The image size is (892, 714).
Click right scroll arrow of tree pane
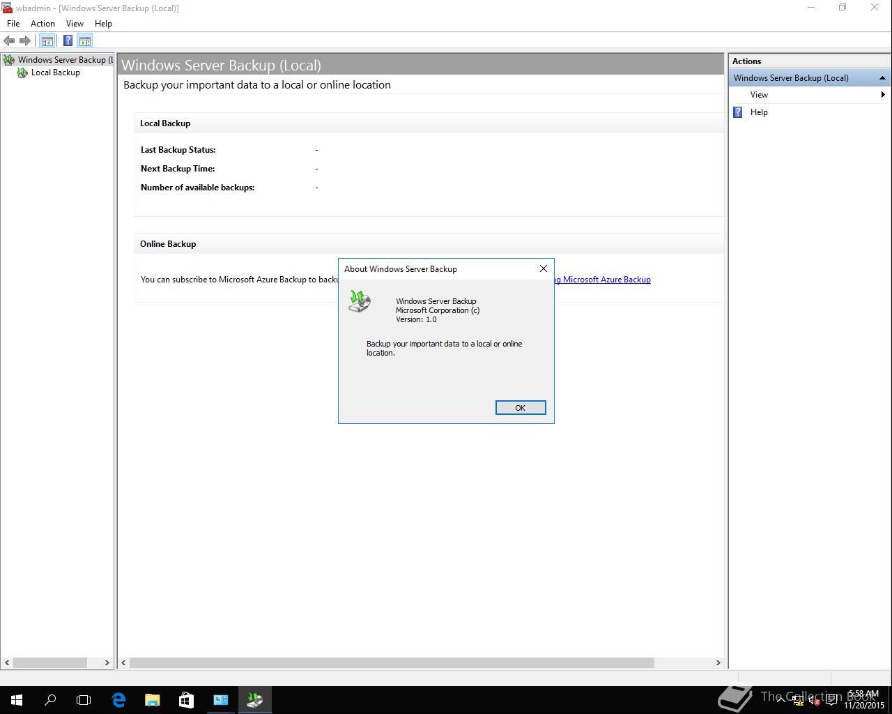click(x=107, y=663)
